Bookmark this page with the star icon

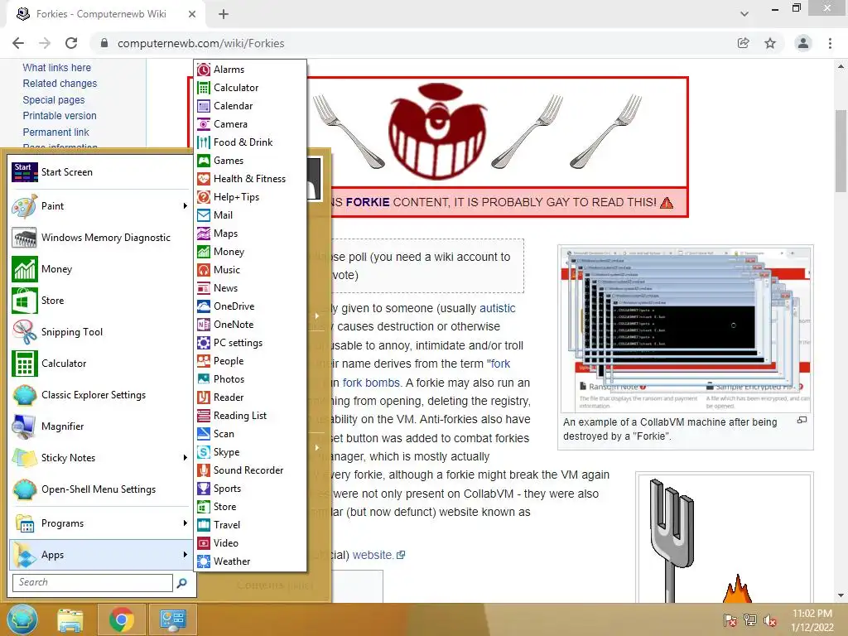[770, 43]
